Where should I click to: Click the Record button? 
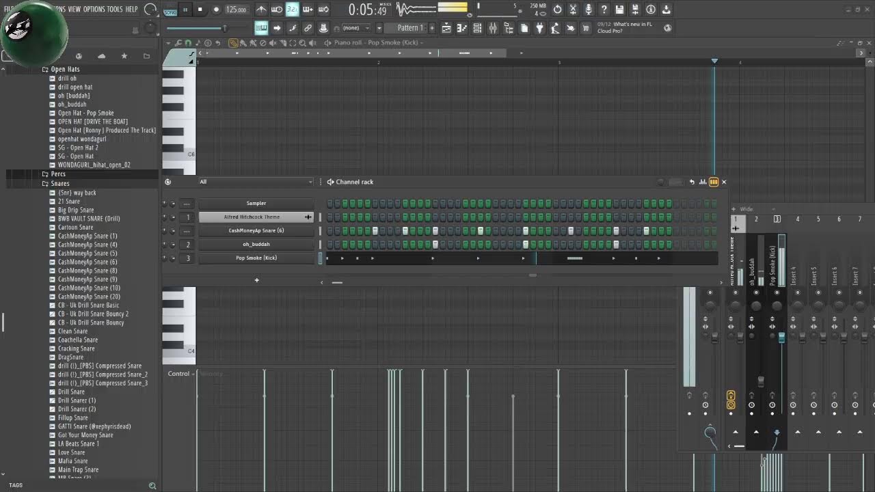click(217, 10)
